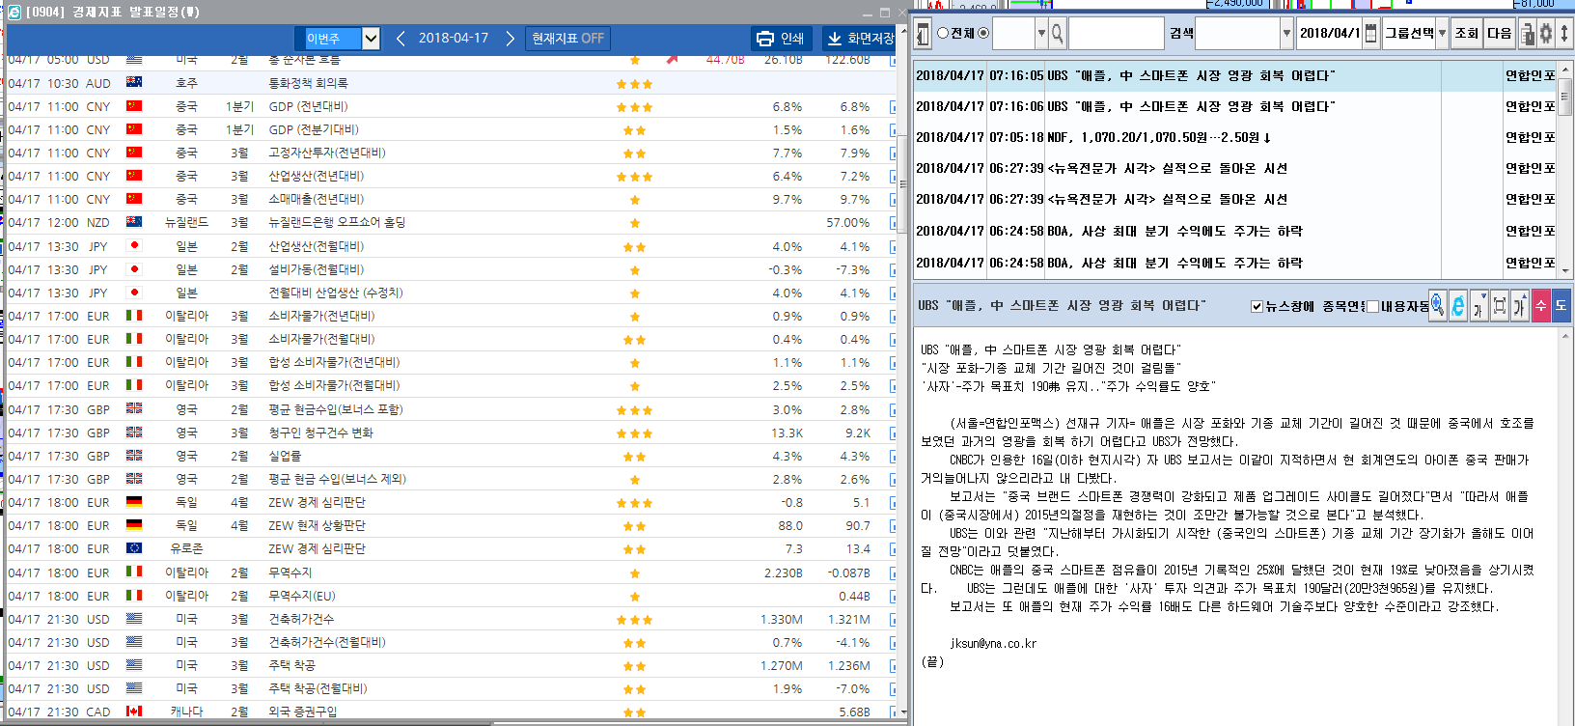Decrease font size with 가 down icon
Viewport: 1575px width, 726px height.
[1478, 306]
